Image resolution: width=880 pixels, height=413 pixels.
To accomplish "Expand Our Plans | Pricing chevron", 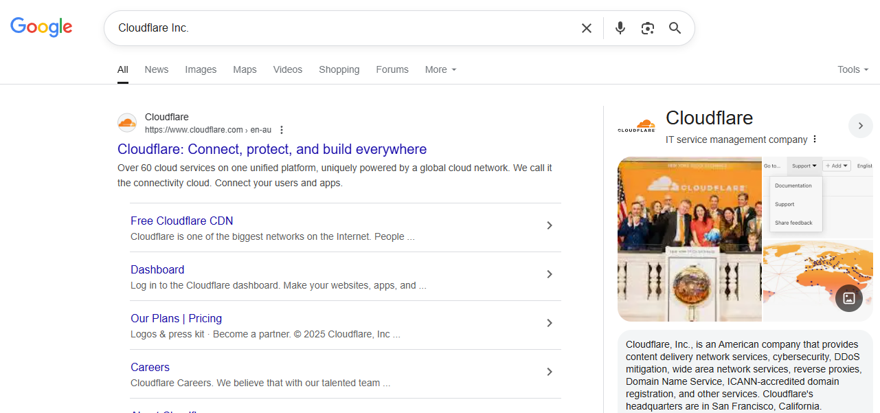I will [550, 323].
